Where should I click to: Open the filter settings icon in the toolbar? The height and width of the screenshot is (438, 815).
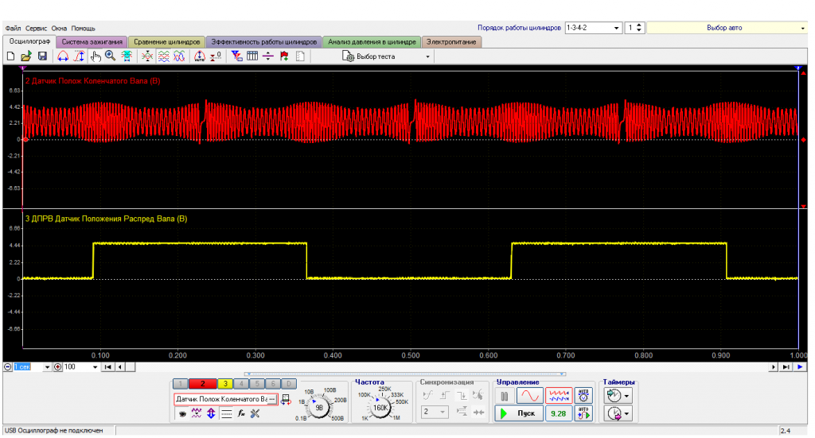[236, 56]
